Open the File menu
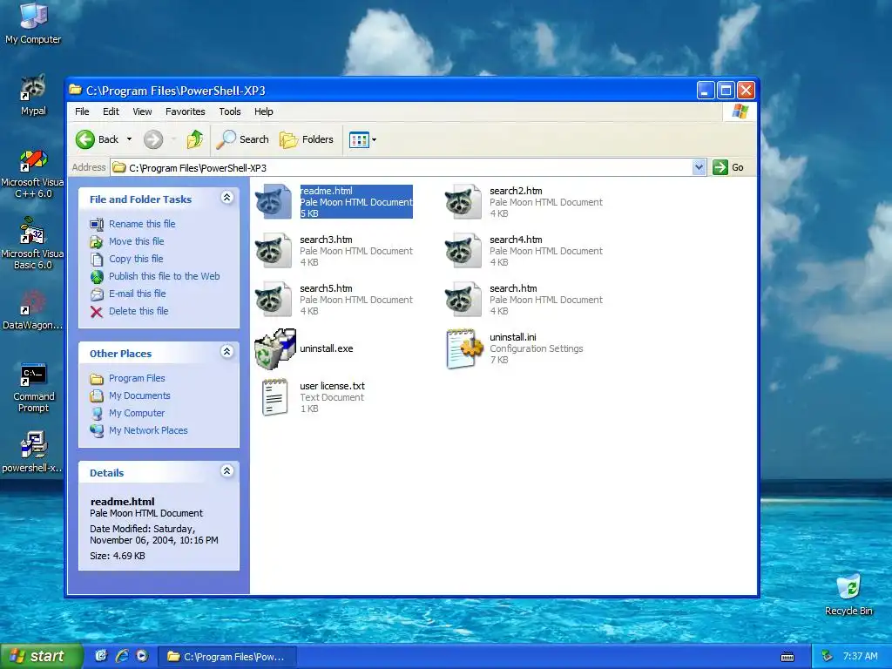 point(82,111)
